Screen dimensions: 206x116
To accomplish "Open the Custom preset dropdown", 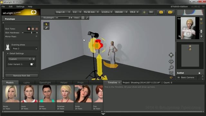I will pyautogui.click(x=20, y=59).
